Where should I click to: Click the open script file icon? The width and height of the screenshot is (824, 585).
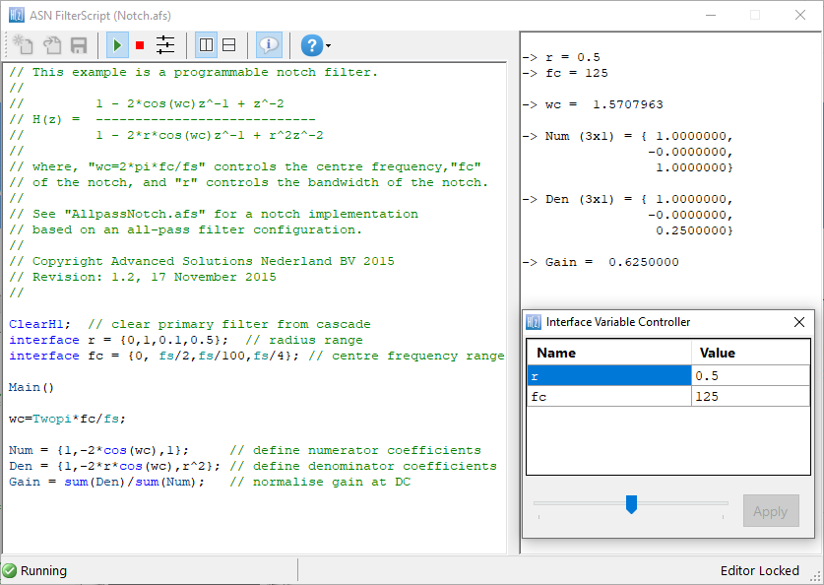tap(51, 44)
